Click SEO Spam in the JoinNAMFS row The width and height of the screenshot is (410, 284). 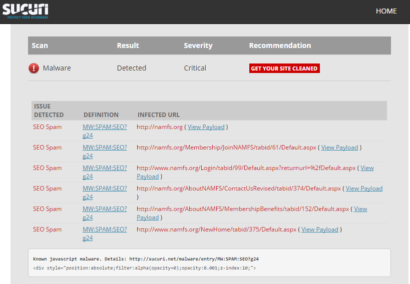pos(48,147)
